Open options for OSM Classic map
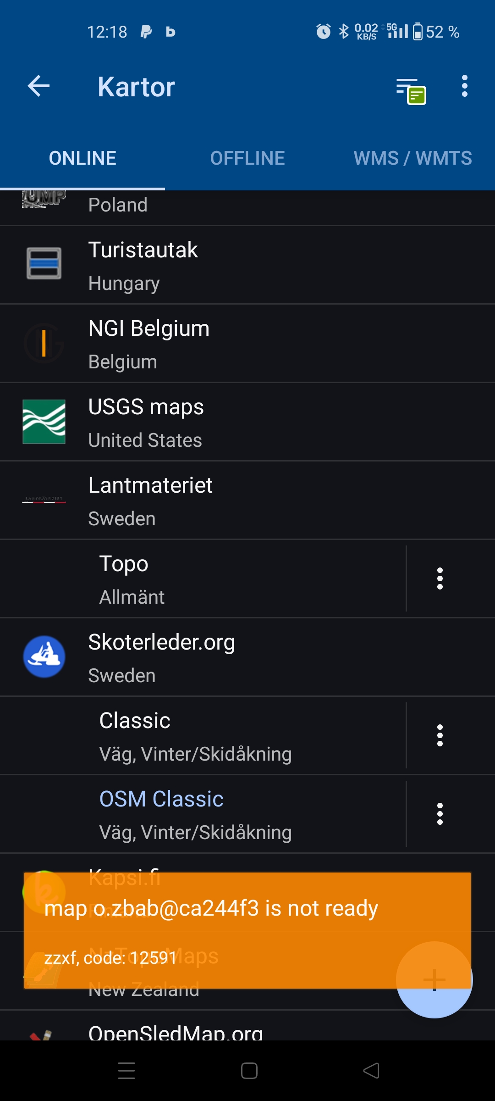 (x=440, y=814)
